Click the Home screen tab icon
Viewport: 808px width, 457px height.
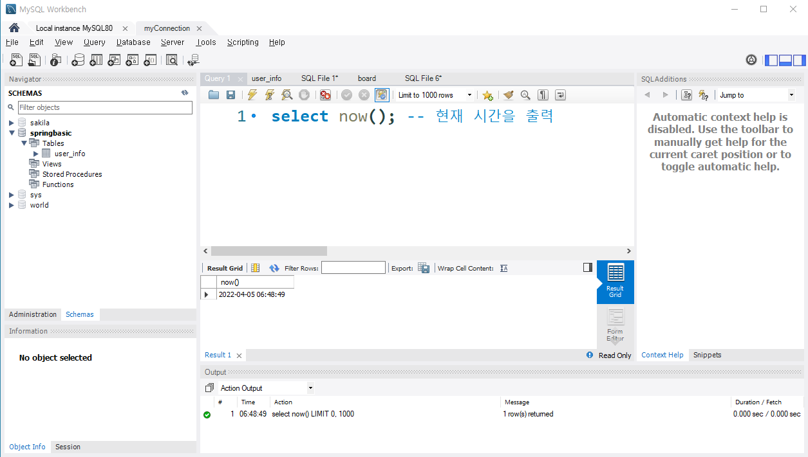[x=14, y=28]
